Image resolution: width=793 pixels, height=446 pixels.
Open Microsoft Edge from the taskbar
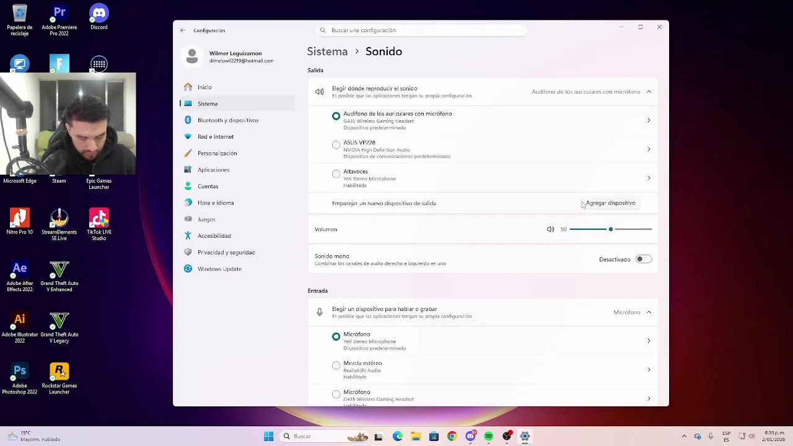coord(397,436)
